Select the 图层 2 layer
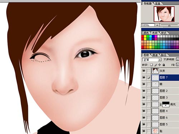 tap(165, 91)
